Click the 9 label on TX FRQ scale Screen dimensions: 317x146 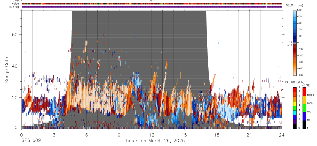point(299,128)
